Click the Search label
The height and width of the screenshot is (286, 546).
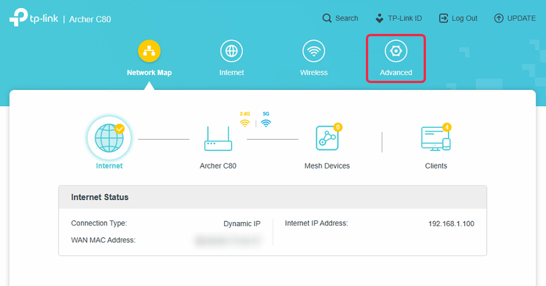[x=347, y=19]
